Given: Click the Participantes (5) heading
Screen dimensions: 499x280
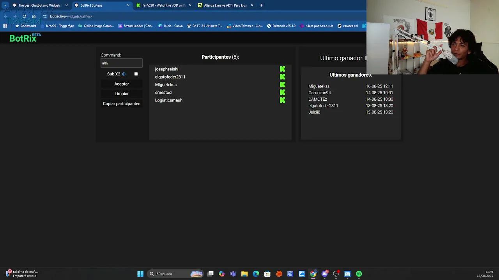Looking at the screenshot, I should pyautogui.click(x=220, y=57).
